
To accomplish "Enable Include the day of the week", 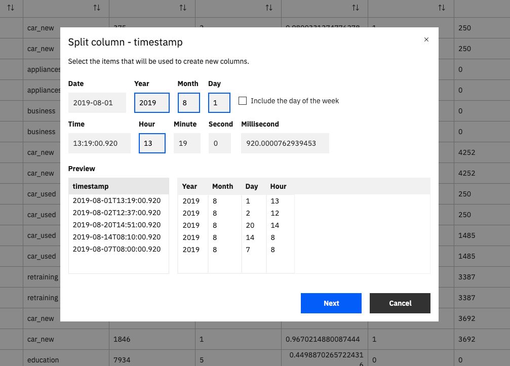I will (x=242, y=101).
